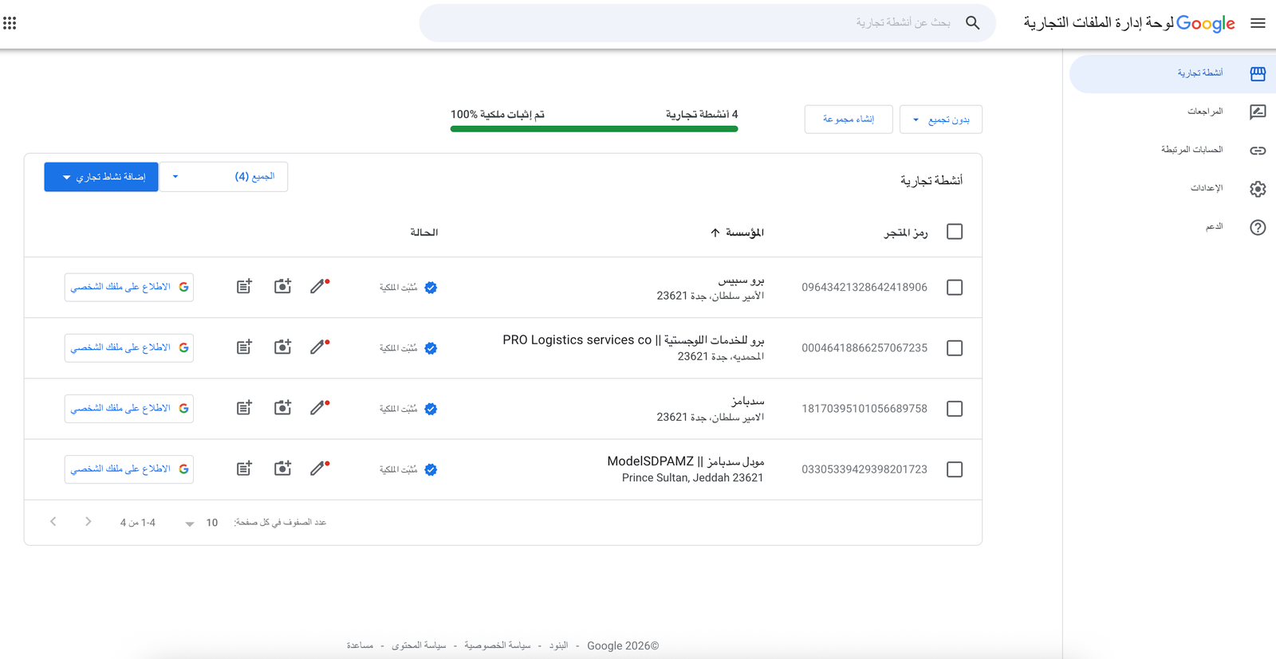Sort by المؤسسة column header
The width and height of the screenshot is (1276, 659).
pos(737,233)
